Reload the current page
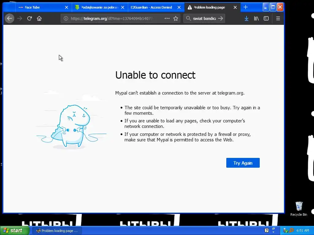 [x=29, y=18]
